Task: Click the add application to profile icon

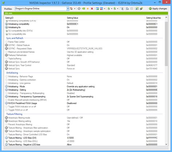Action: [97, 9]
